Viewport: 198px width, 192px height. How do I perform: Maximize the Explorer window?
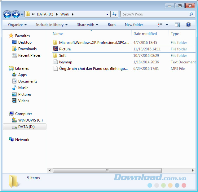180,6
